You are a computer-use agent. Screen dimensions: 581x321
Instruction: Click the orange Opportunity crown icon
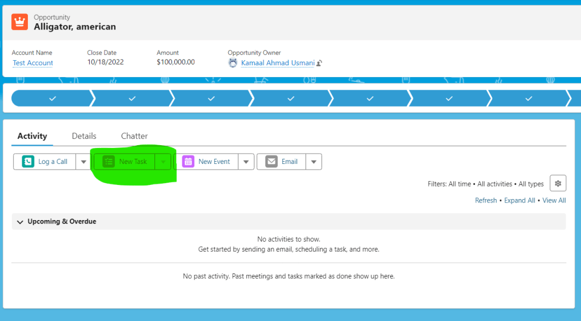click(19, 22)
